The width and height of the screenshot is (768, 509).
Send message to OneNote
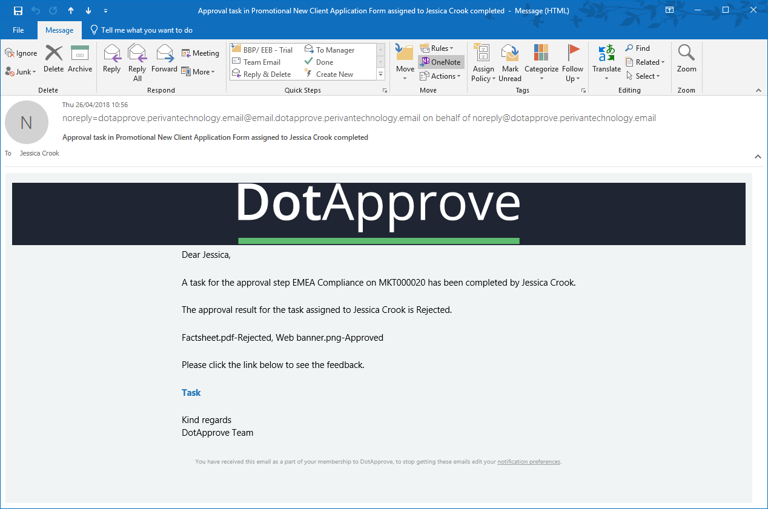tap(441, 62)
